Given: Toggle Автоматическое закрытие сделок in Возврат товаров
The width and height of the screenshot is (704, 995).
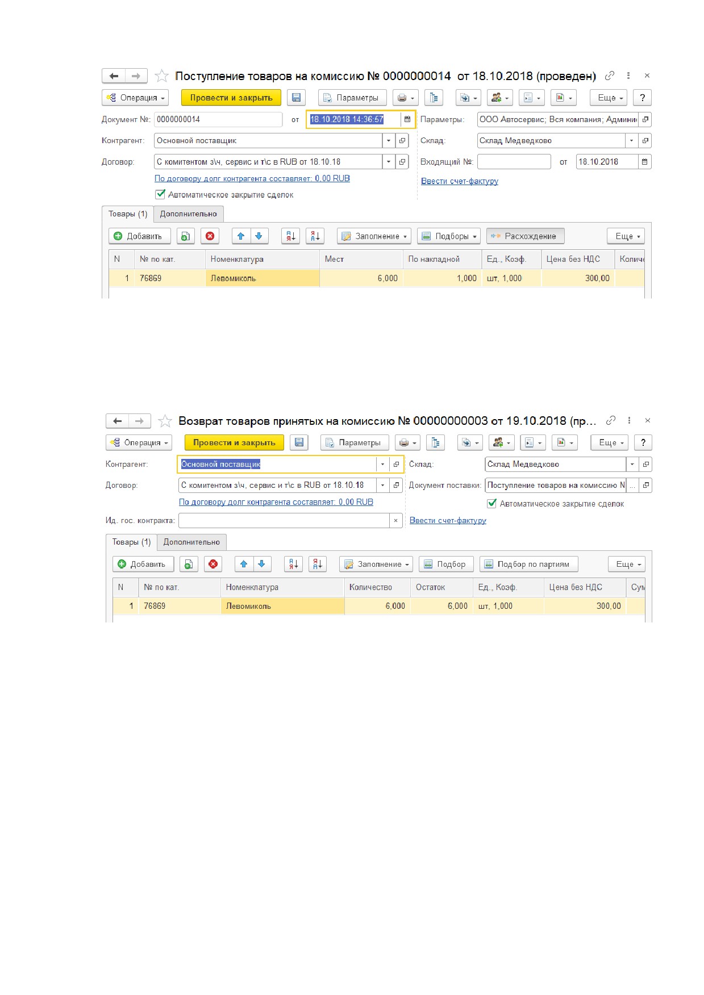Looking at the screenshot, I should [x=492, y=504].
